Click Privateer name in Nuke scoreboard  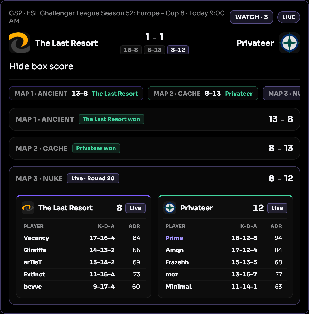pos(196,208)
